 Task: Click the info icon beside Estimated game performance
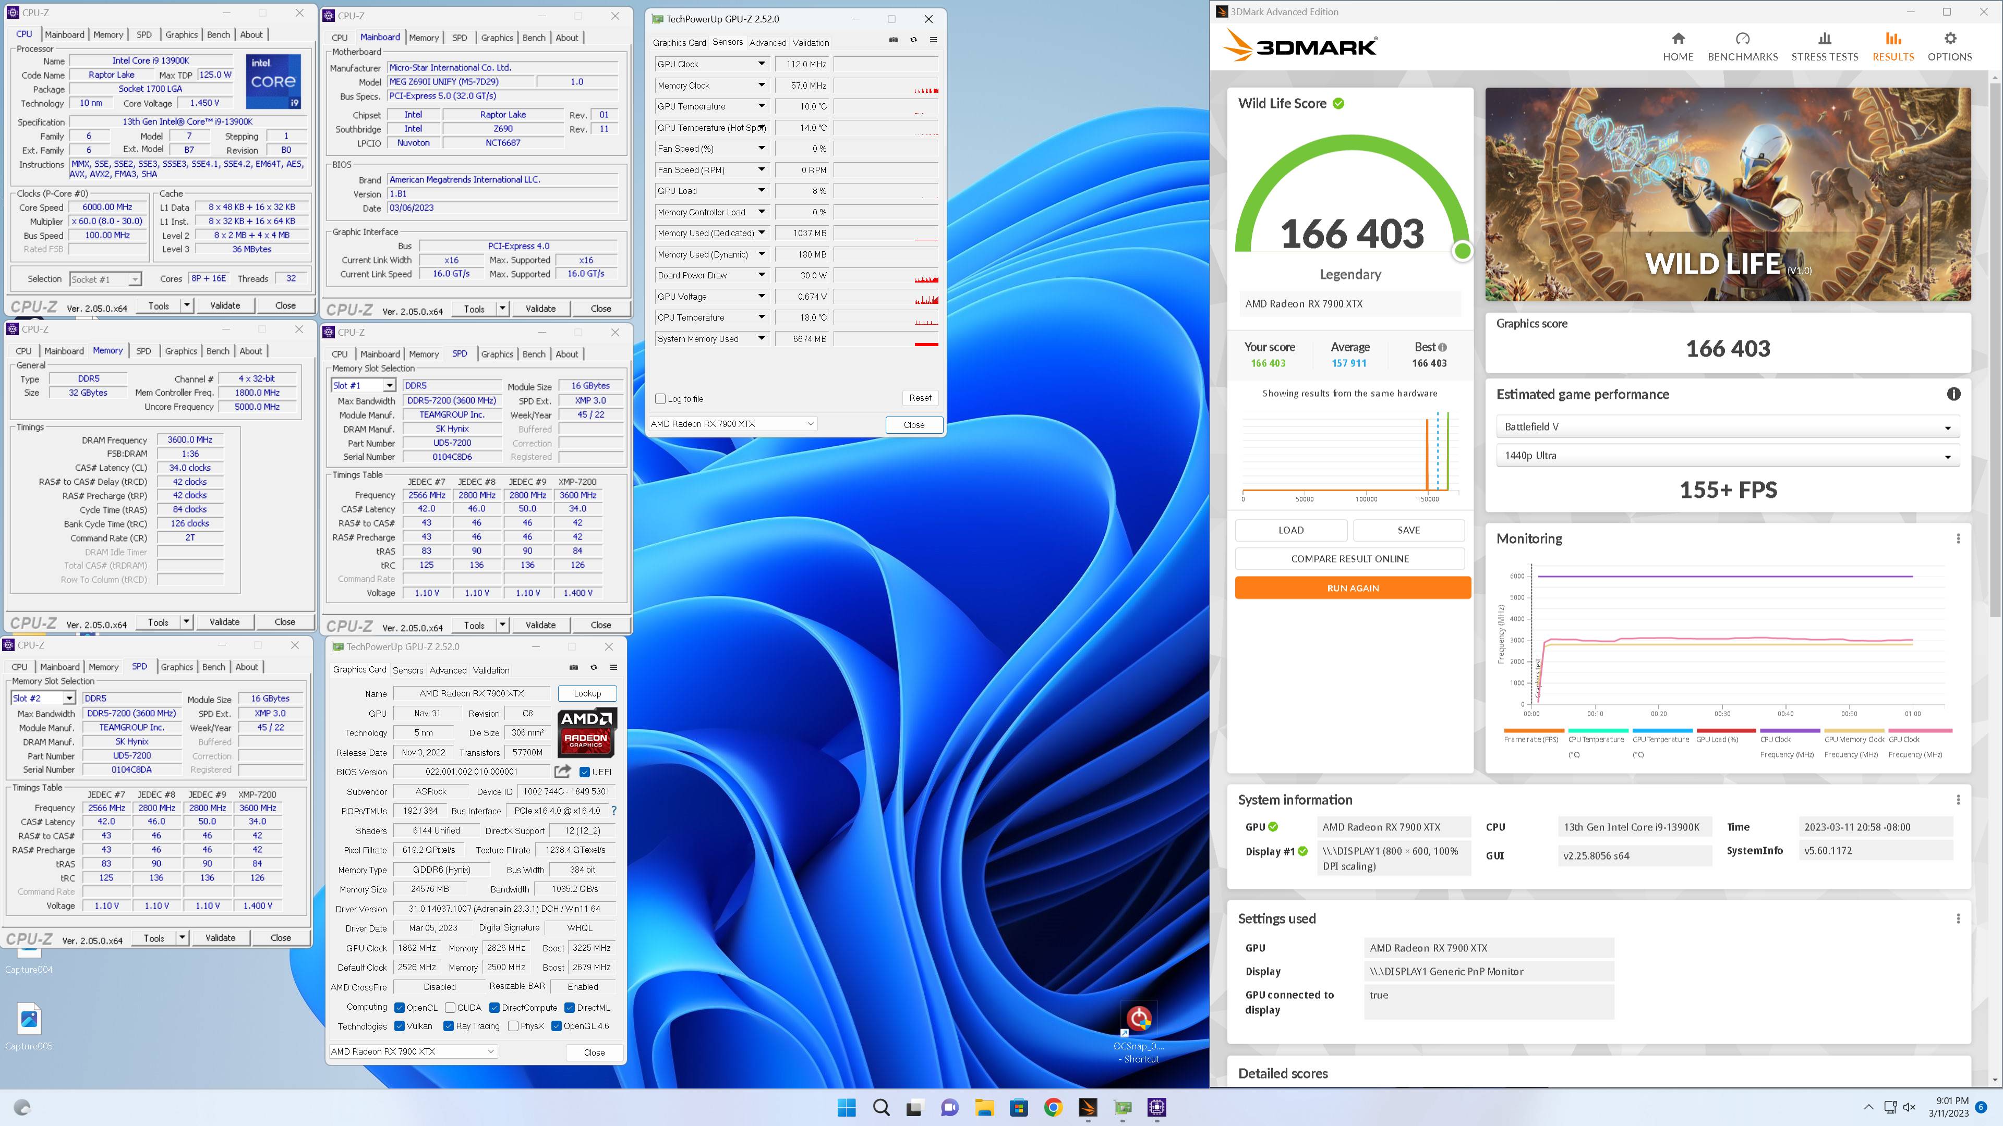click(x=1953, y=394)
